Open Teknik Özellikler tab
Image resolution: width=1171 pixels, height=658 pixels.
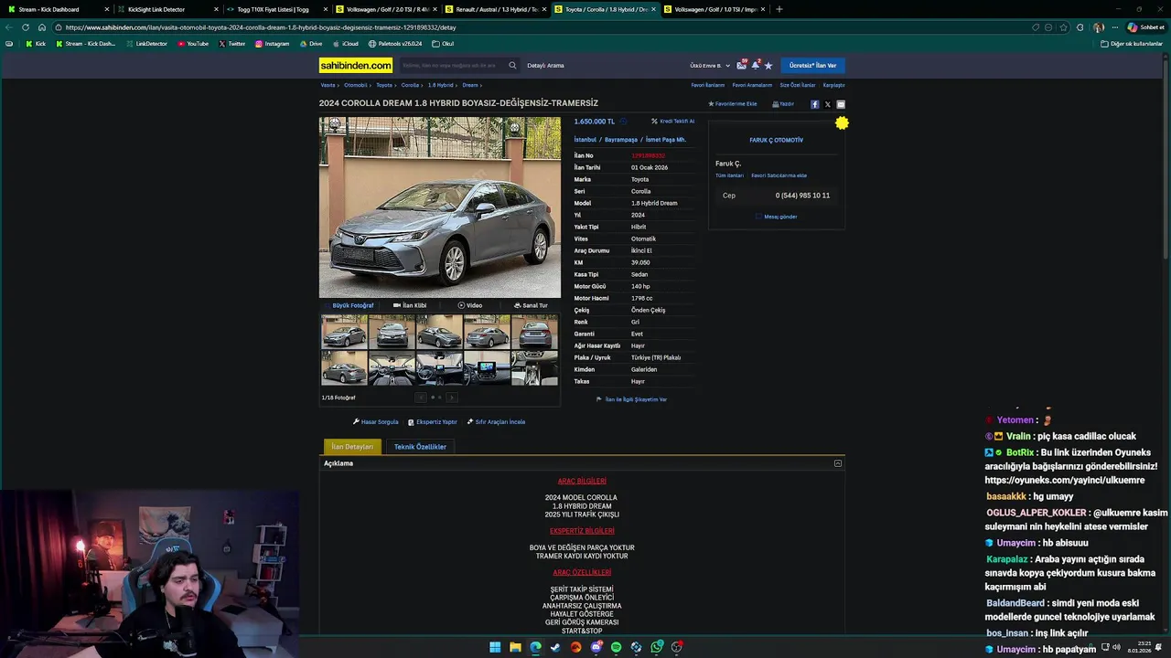(x=420, y=447)
